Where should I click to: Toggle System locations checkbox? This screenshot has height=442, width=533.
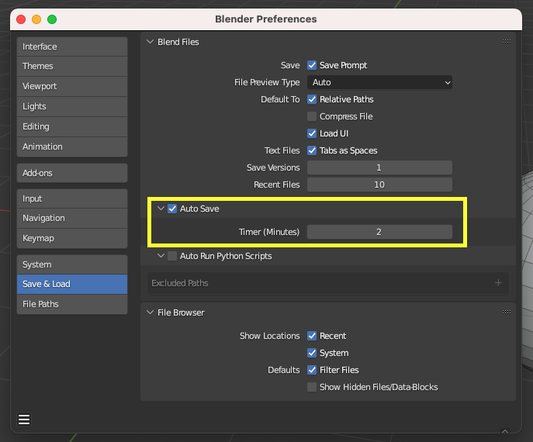coord(312,353)
